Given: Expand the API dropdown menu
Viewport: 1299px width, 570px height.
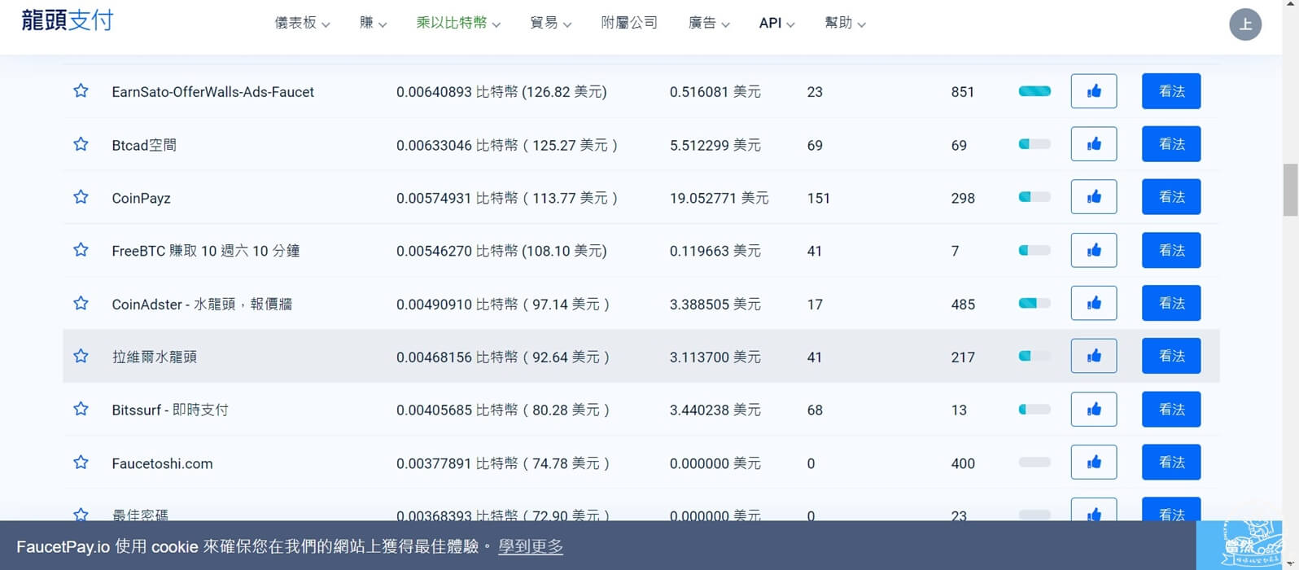Looking at the screenshot, I should click(776, 23).
